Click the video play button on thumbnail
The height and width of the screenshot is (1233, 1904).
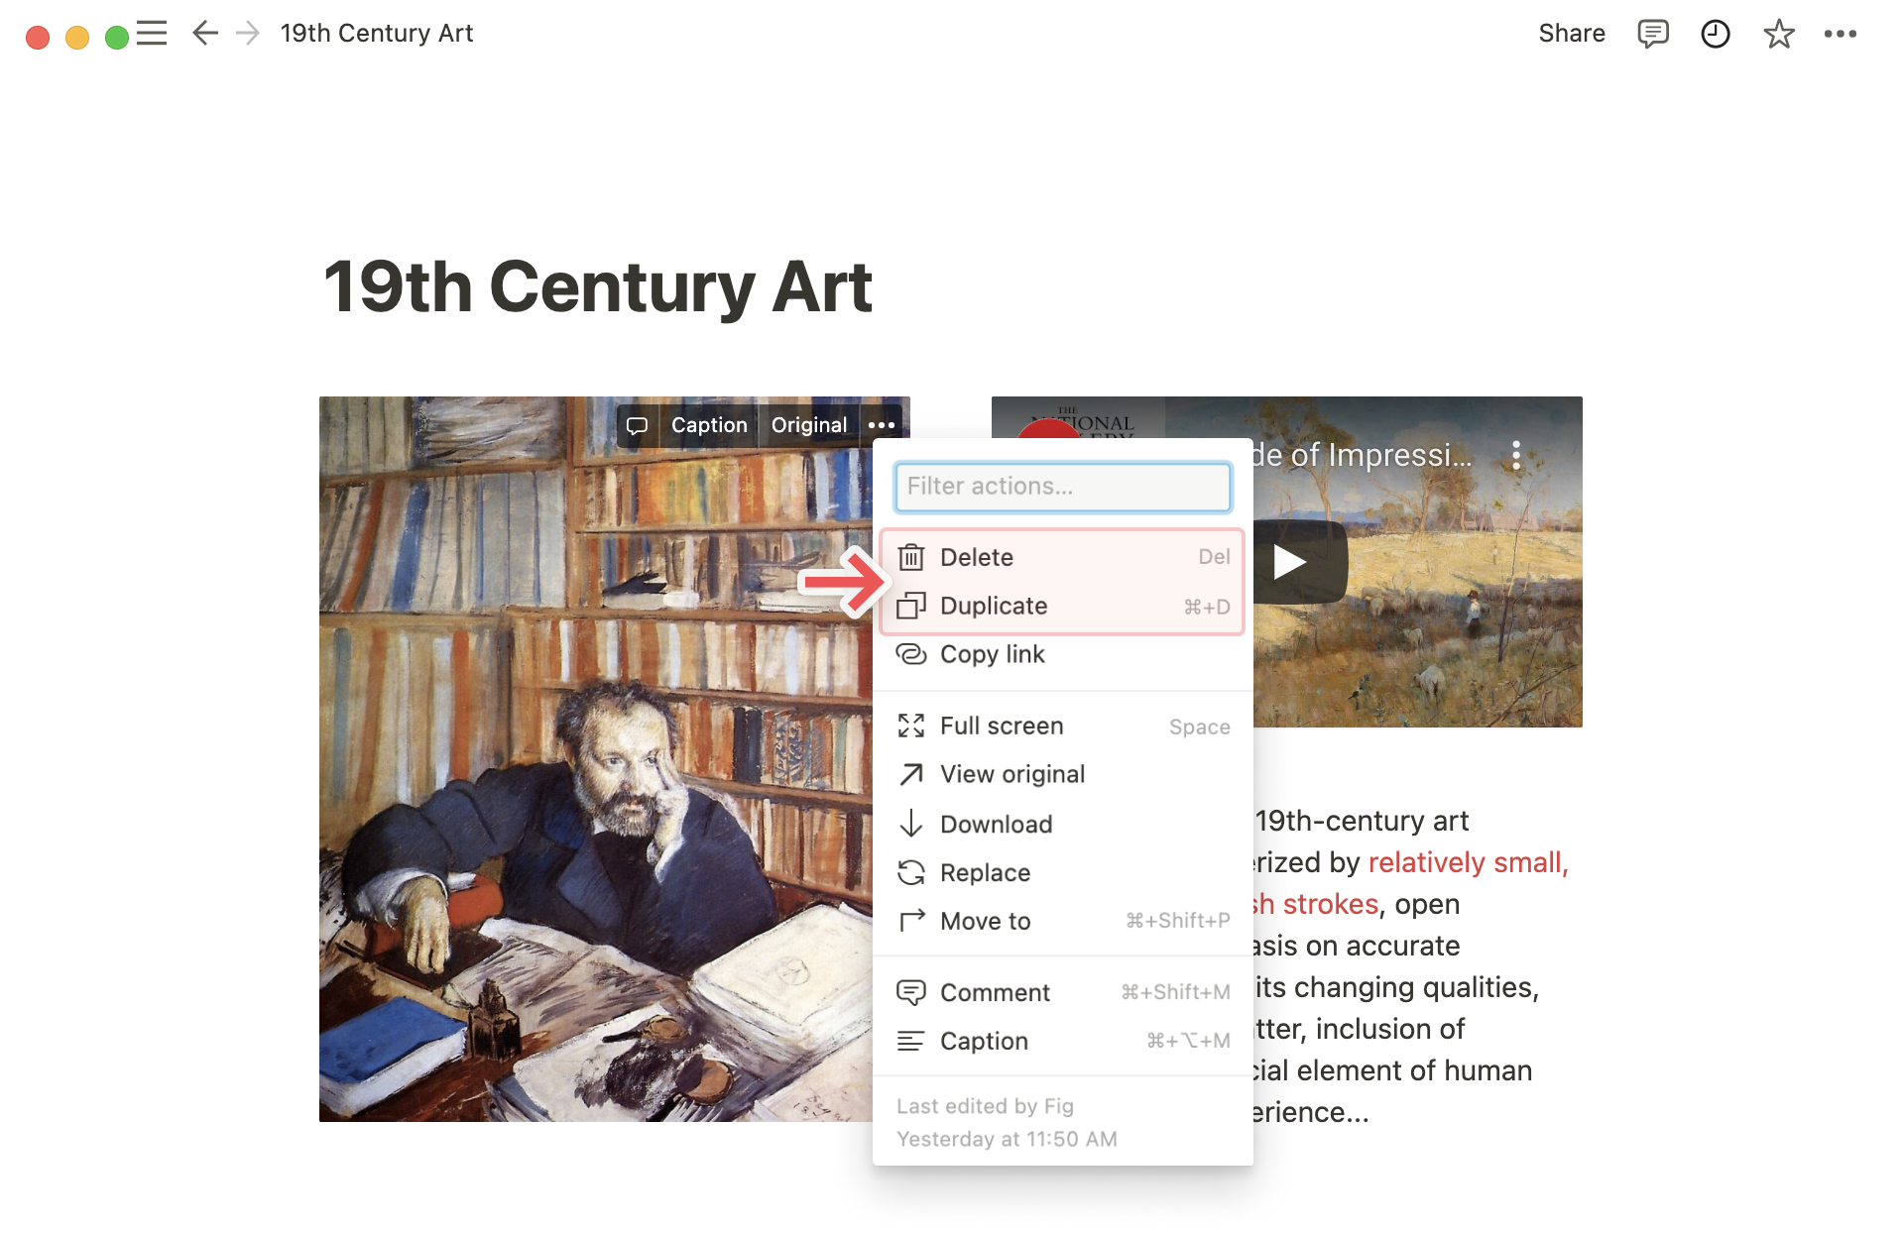[x=1289, y=560]
